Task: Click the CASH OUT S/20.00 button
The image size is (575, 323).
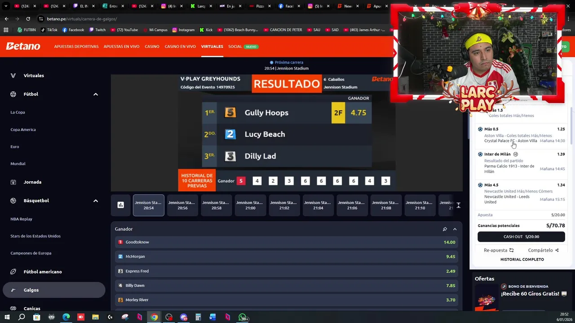Action: pos(521,236)
